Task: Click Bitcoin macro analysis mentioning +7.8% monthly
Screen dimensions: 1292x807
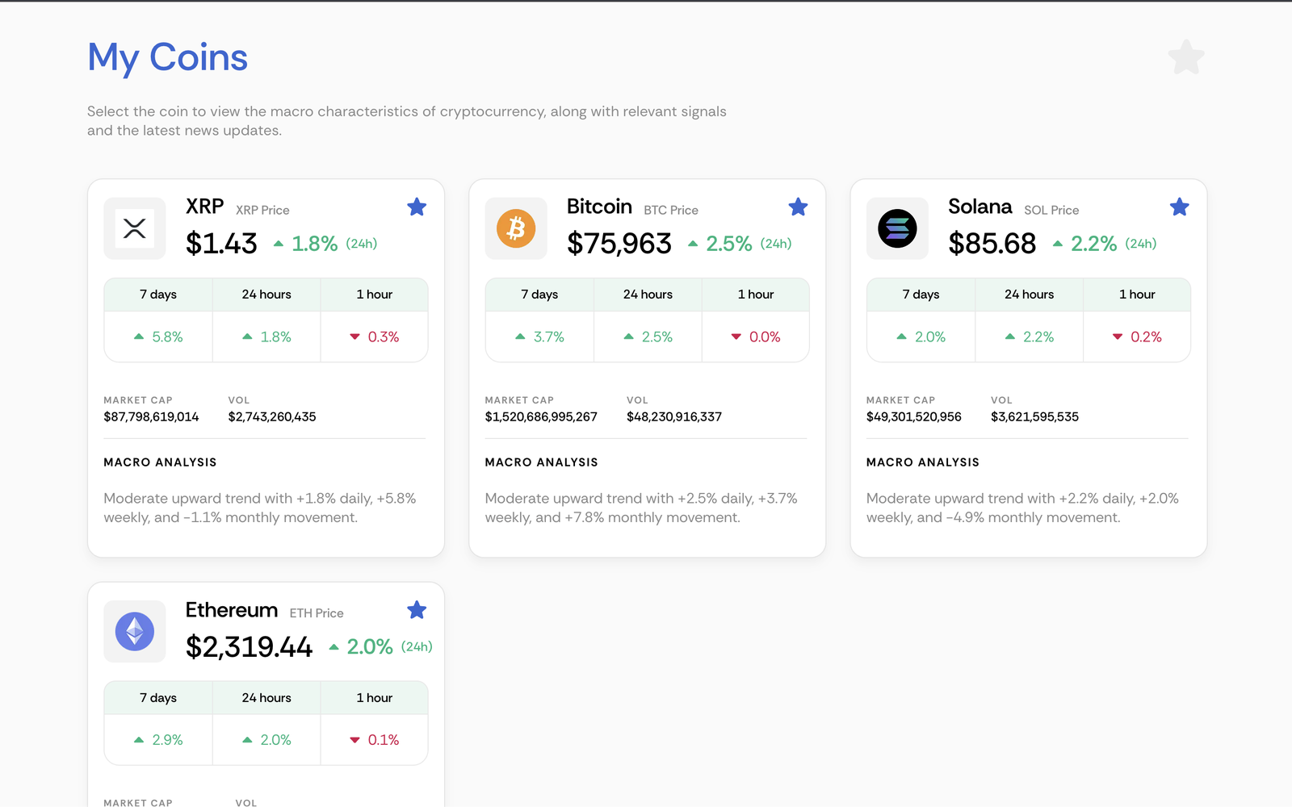Action: pos(641,508)
